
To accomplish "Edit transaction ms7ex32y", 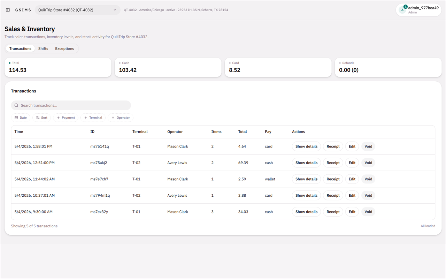I will [x=352, y=212].
